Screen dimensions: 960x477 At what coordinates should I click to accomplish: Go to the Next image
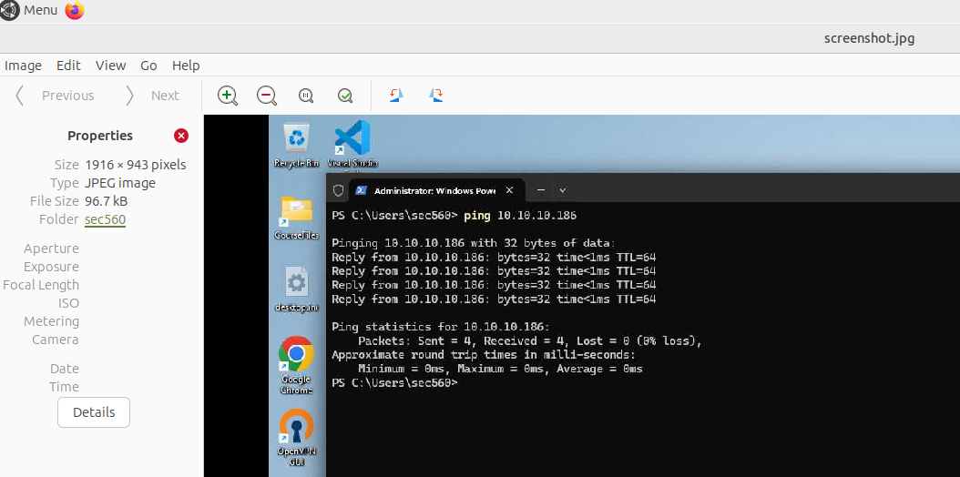pos(153,96)
